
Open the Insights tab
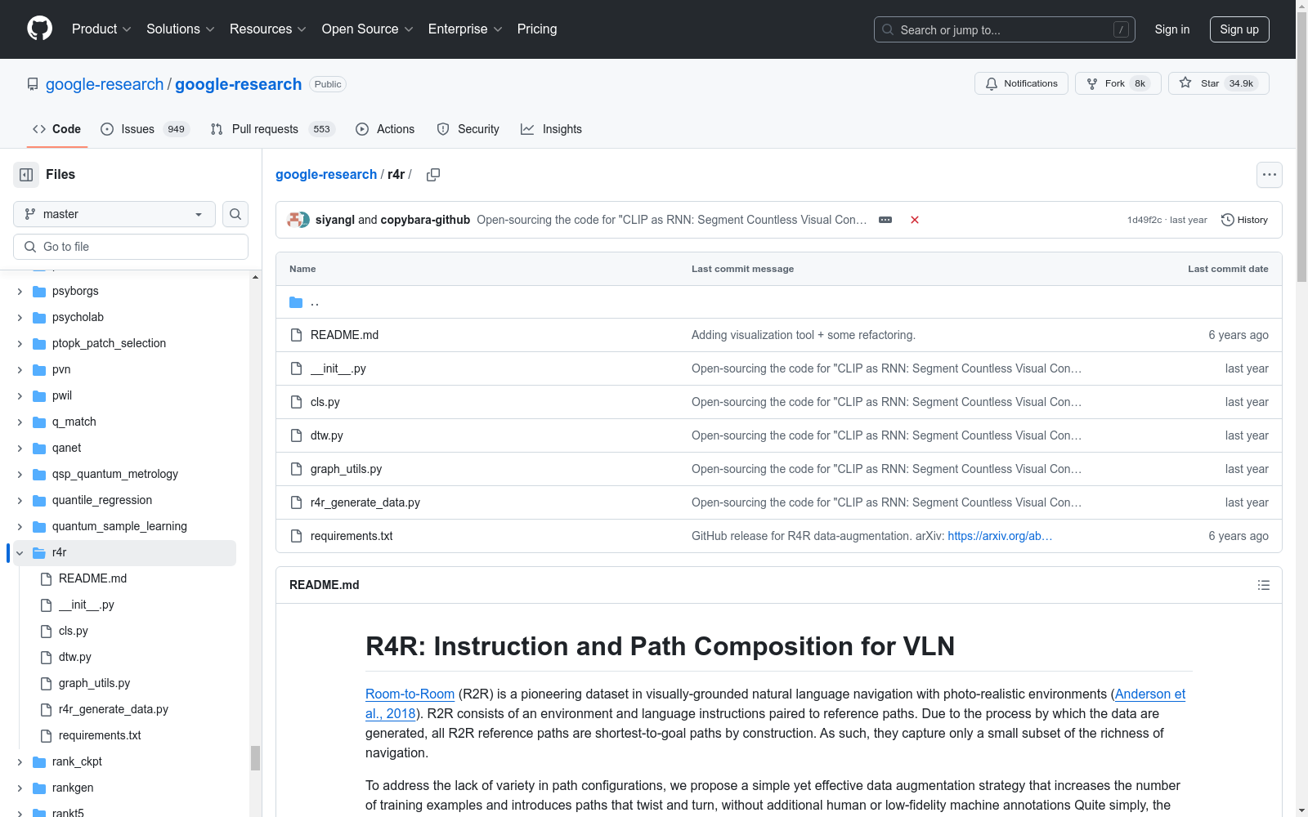pyautogui.click(x=552, y=129)
